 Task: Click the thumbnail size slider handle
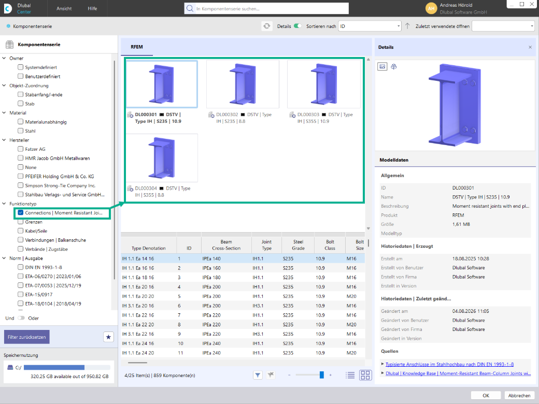pyautogui.click(x=322, y=375)
